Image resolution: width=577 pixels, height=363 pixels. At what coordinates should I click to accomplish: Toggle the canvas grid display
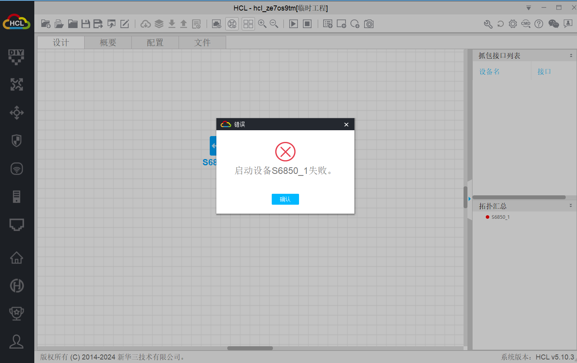(x=248, y=24)
